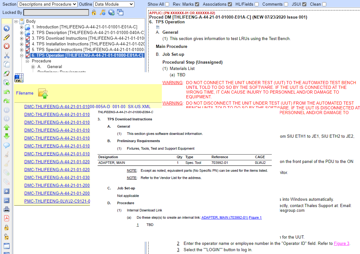Select 3. TPS Download Instructions tree item
This screenshot has height=254, width=360.
(88, 38)
